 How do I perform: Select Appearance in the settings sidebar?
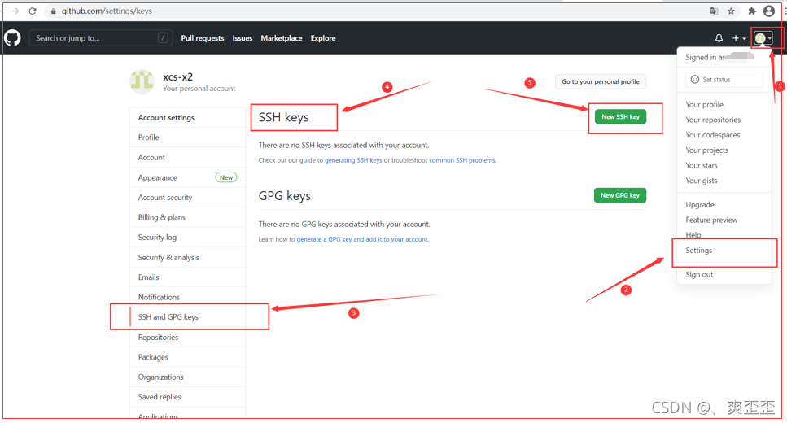pyautogui.click(x=187, y=177)
